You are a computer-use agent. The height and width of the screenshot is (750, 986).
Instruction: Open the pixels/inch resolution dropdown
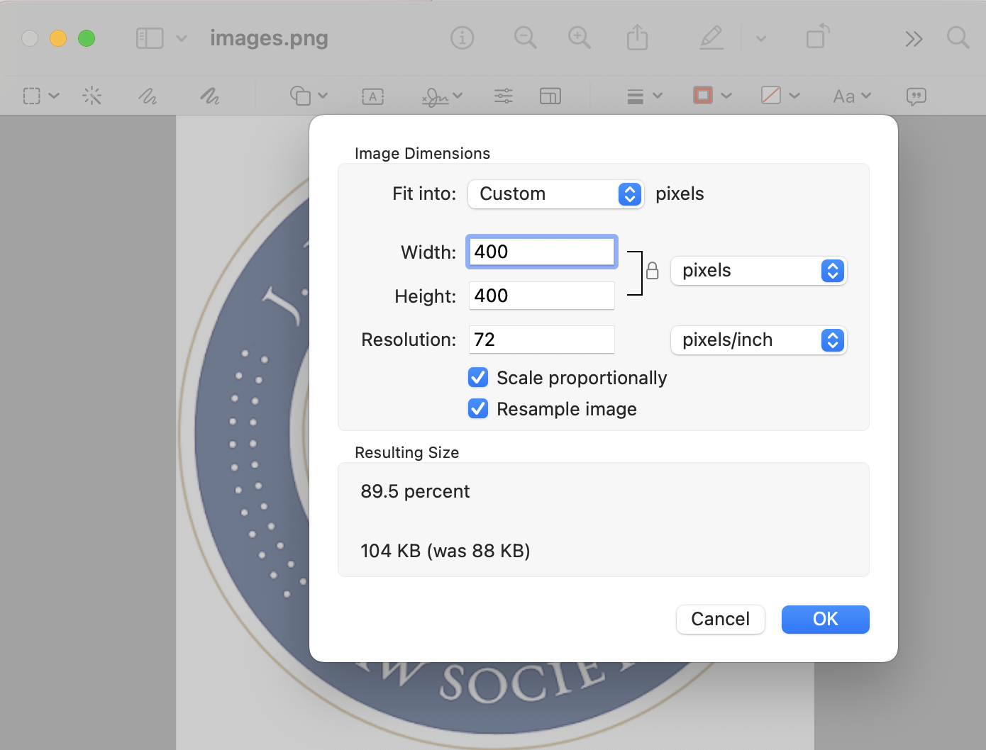(x=758, y=340)
